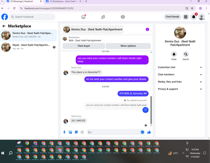Image resolution: width=210 pixels, height=163 pixels.
Task: Expand Privacy & support section
Action: [180, 89]
